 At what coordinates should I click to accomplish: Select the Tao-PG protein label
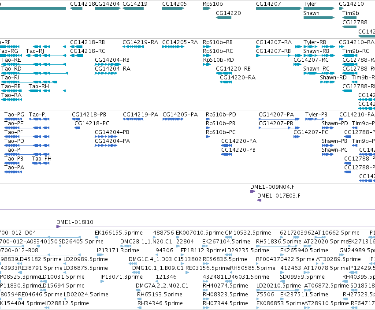(x=14, y=115)
